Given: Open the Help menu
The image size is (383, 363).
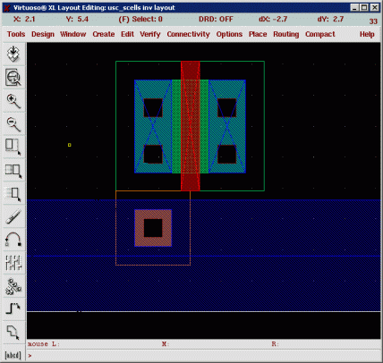Looking at the screenshot, I should [x=367, y=34].
